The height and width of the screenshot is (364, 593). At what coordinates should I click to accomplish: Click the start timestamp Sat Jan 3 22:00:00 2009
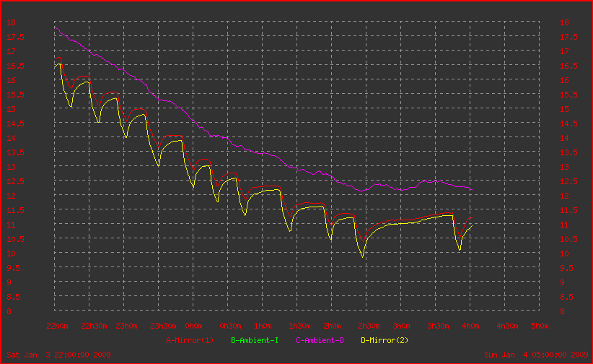[x=58, y=355]
